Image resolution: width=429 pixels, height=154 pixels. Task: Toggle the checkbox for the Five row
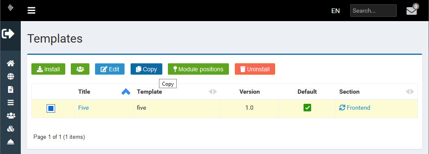(x=51, y=108)
